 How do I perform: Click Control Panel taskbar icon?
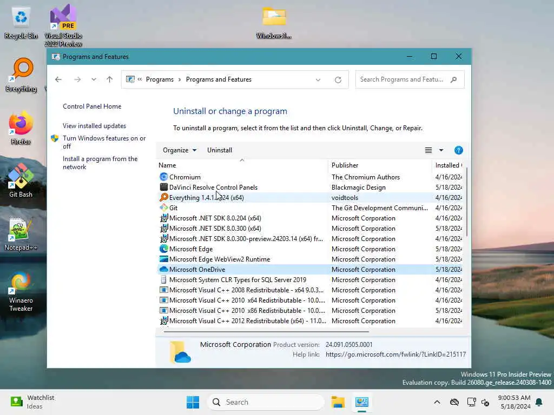(362, 402)
